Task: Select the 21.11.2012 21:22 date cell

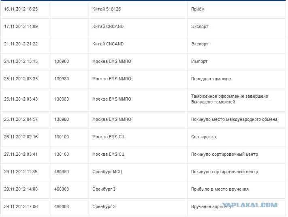Action: pyautogui.click(x=21, y=44)
